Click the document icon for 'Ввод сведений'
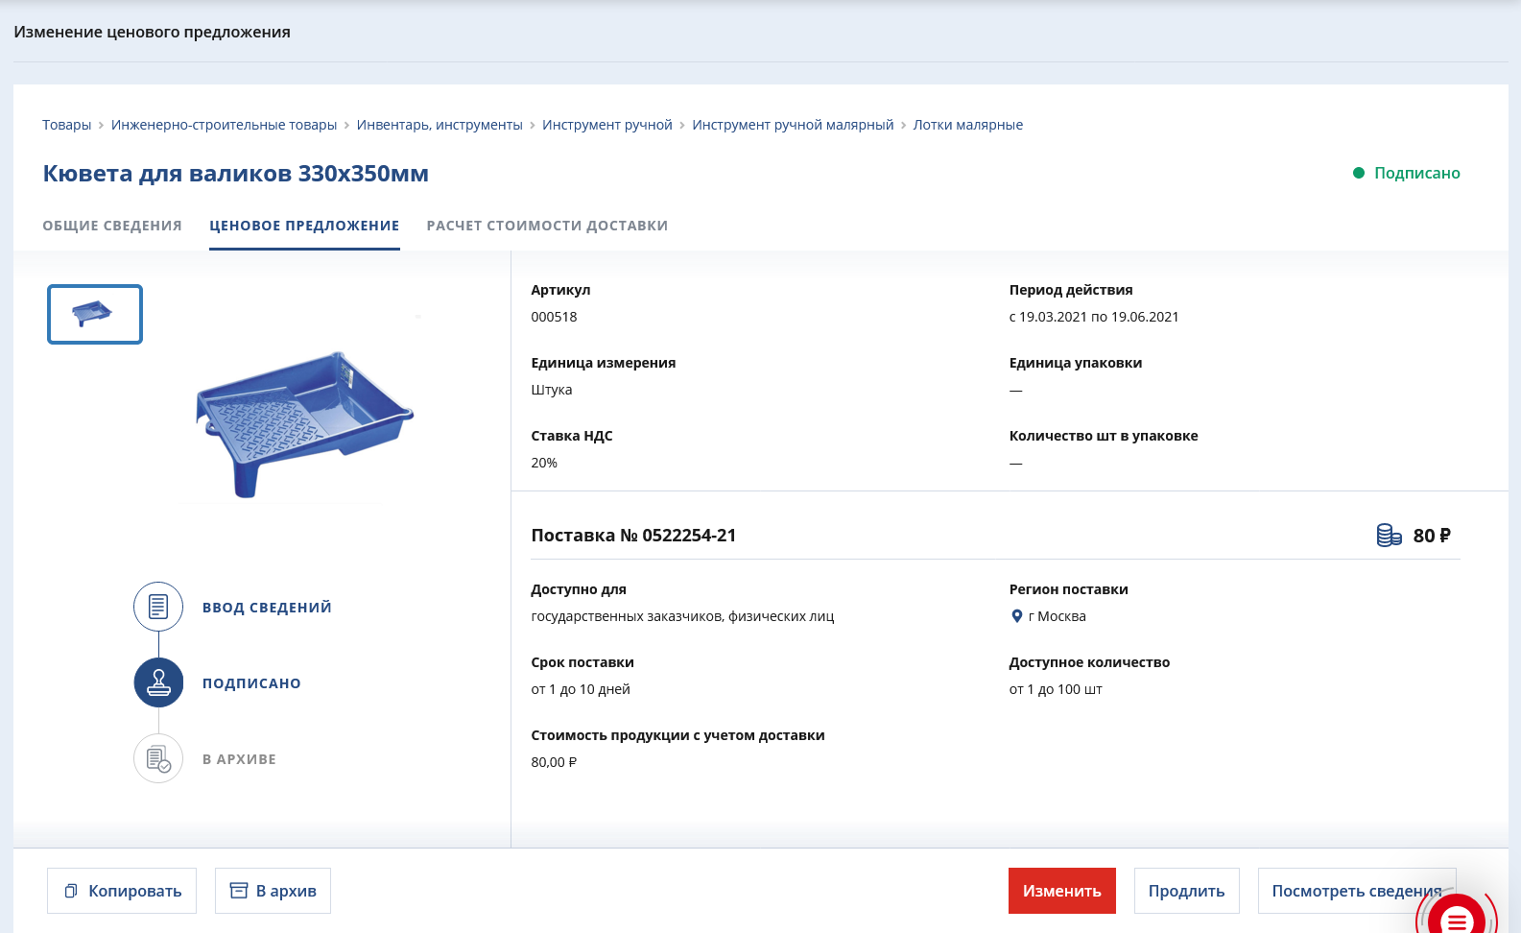This screenshot has height=933, width=1521. coord(158,607)
